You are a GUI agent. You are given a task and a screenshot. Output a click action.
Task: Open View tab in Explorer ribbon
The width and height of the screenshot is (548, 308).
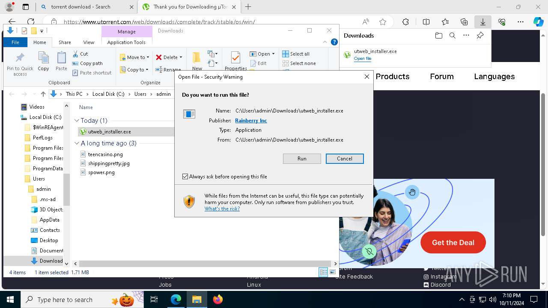[89, 42]
